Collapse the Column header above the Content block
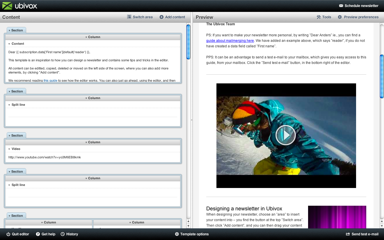 coord(93,37)
